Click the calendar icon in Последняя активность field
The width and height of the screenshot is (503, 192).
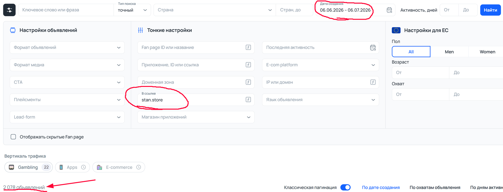tap(373, 48)
